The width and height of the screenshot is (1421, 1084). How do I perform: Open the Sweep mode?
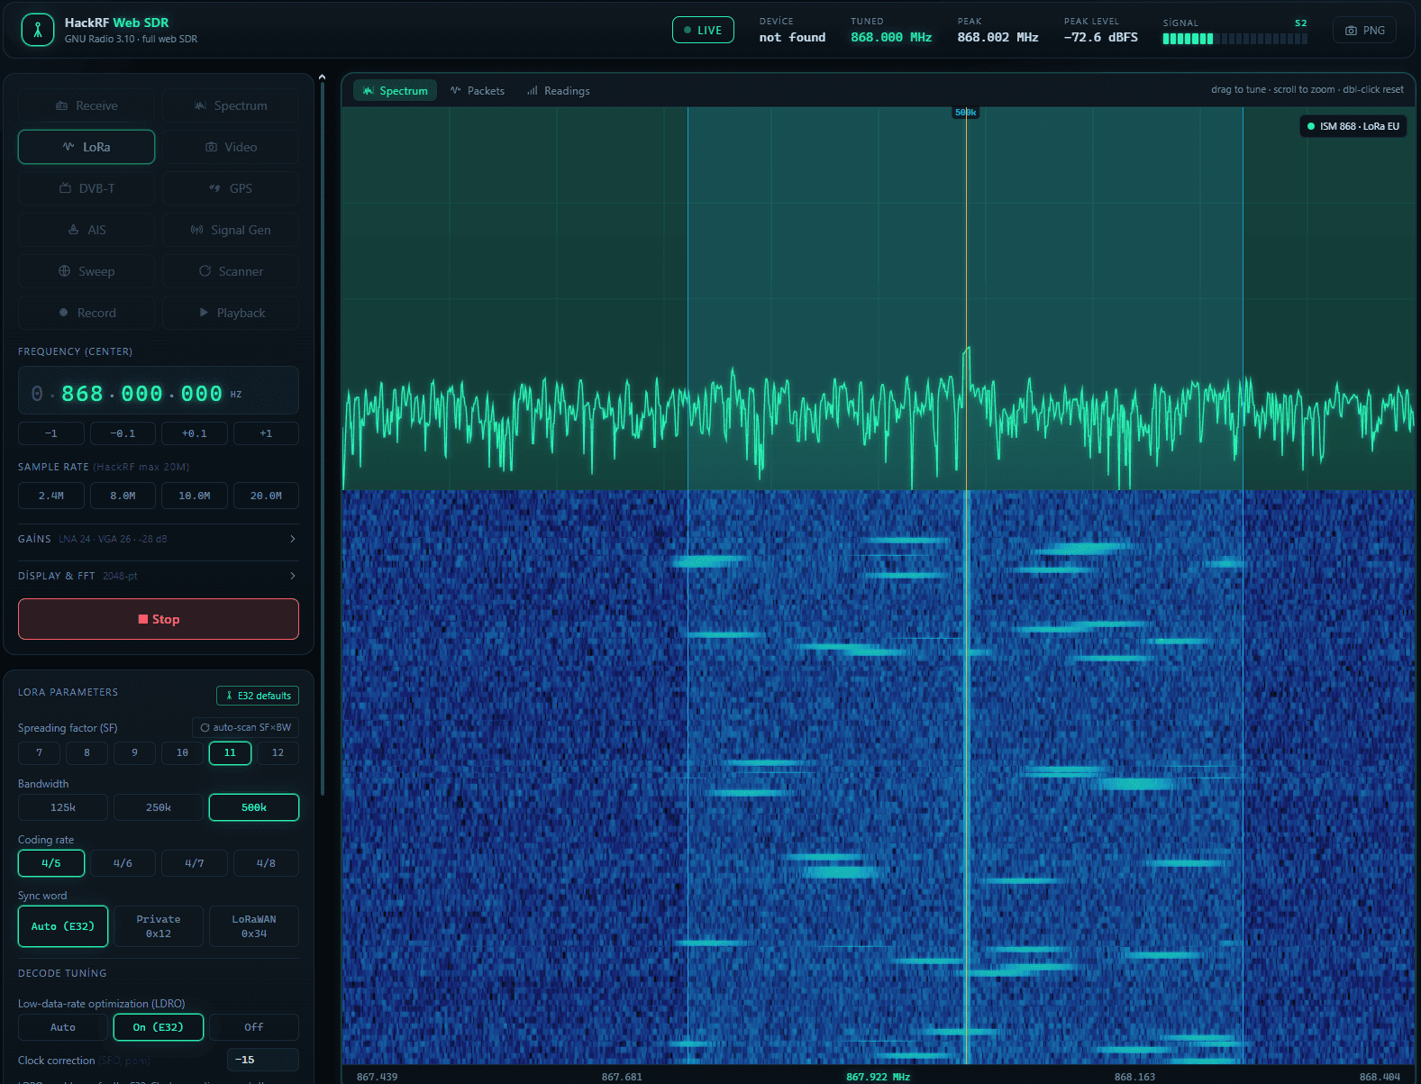[x=87, y=271]
